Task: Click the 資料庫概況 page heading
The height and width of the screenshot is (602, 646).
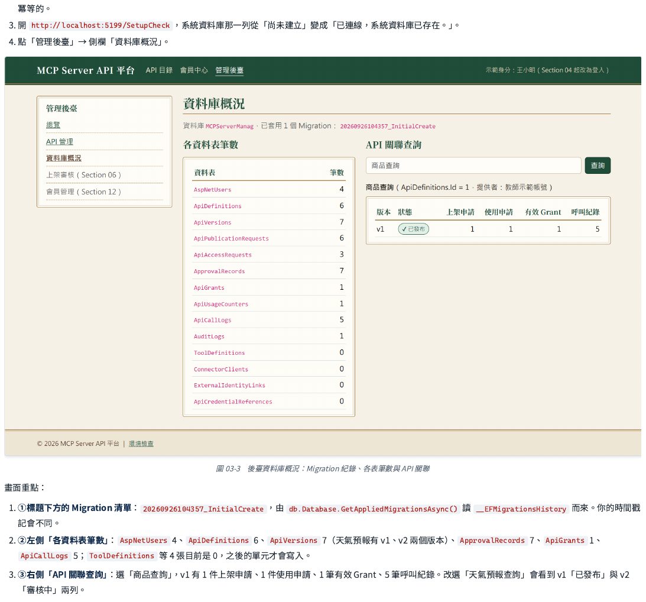Action: [x=214, y=104]
